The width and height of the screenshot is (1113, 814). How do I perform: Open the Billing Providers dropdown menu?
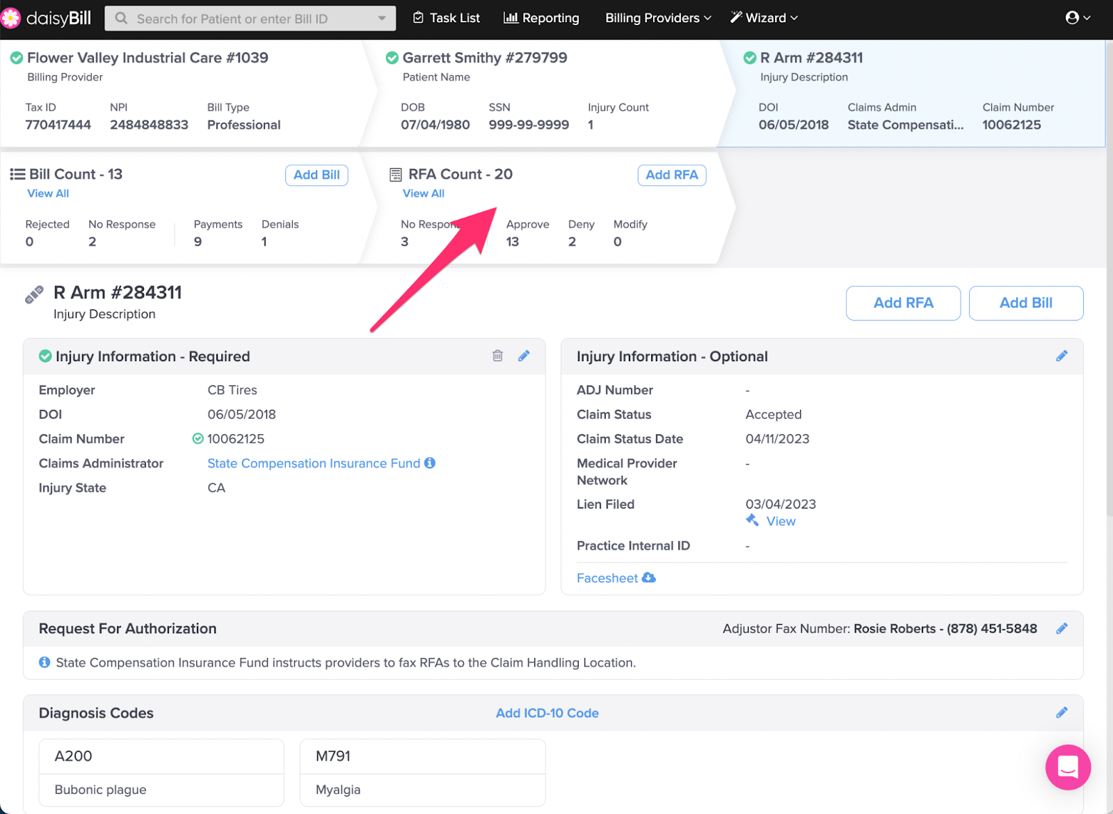tap(658, 18)
